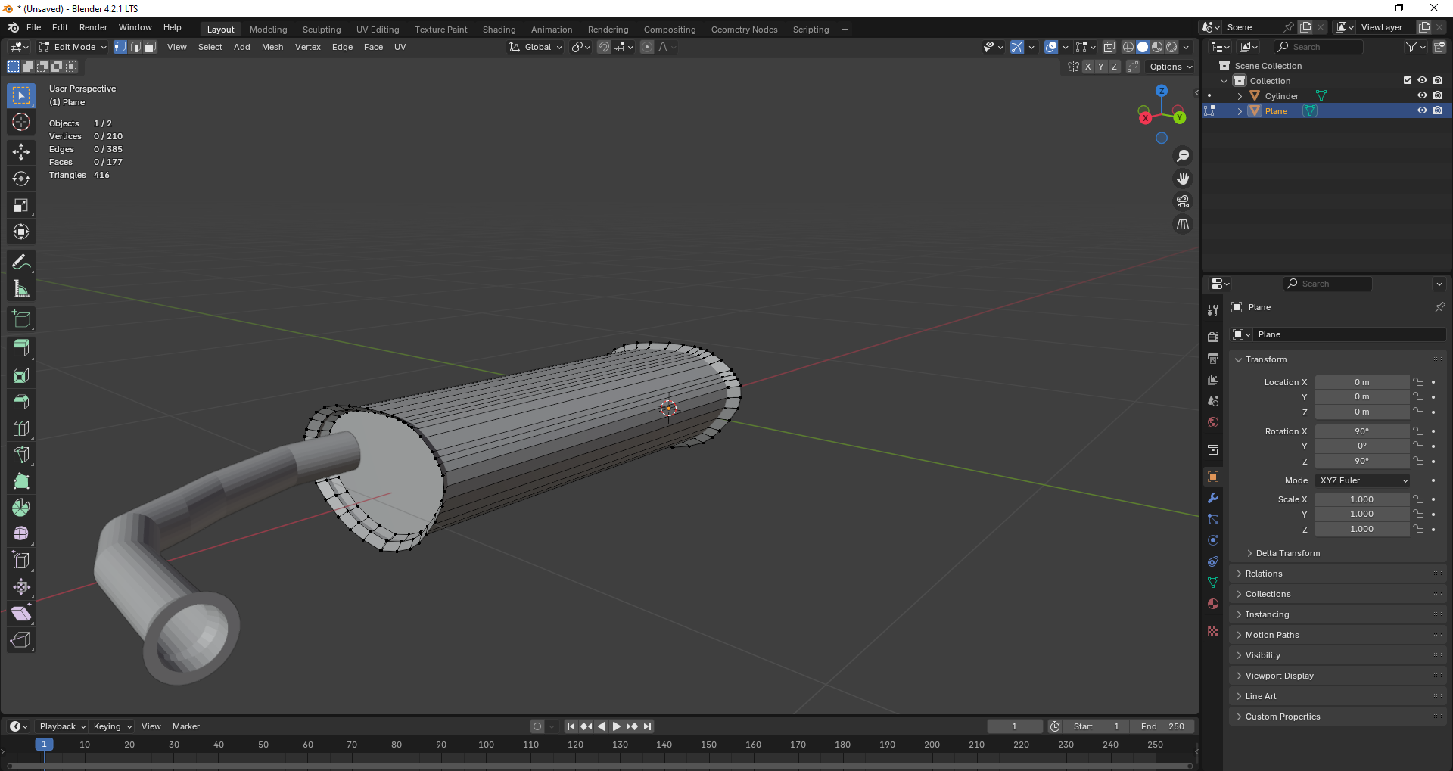This screenshot has width=1453, height=771.
Task: Hide the Cylinder object in viewport
Action: [1422, 95]
